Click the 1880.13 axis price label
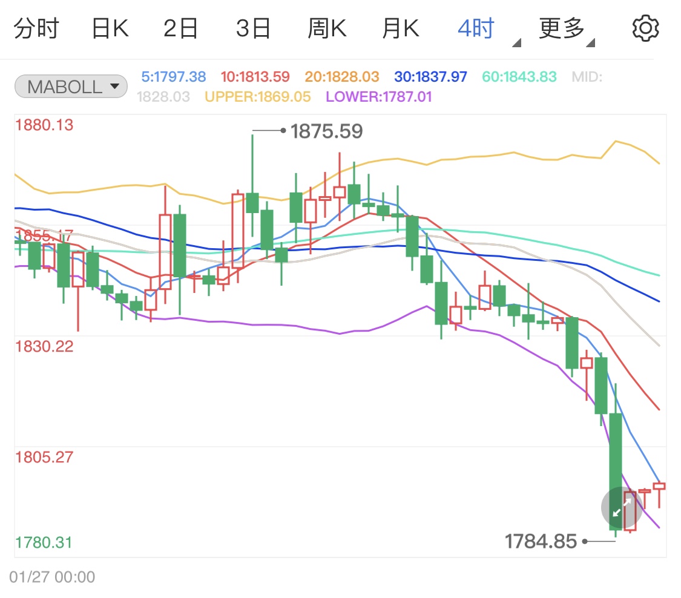The width and height of the screenshot is (681, 598). (x=44, y=125)
